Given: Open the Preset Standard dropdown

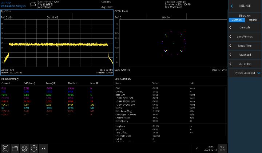Looking at the screenshot, I should coord(245,73).
